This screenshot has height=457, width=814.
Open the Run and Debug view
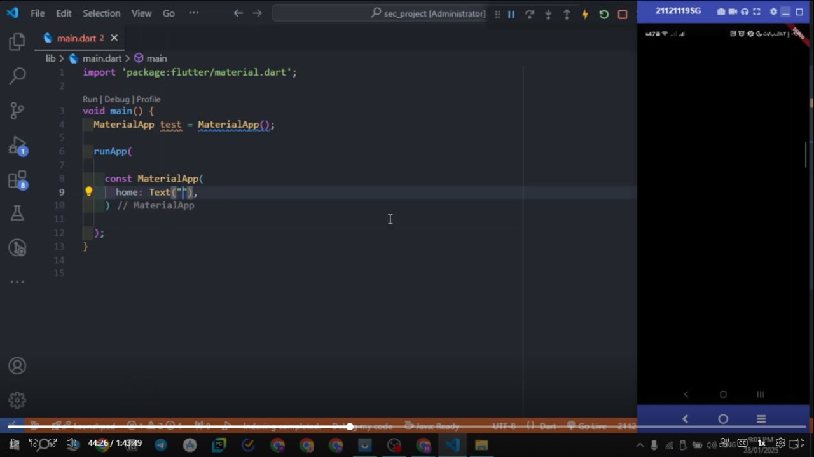tap(17, 146)
